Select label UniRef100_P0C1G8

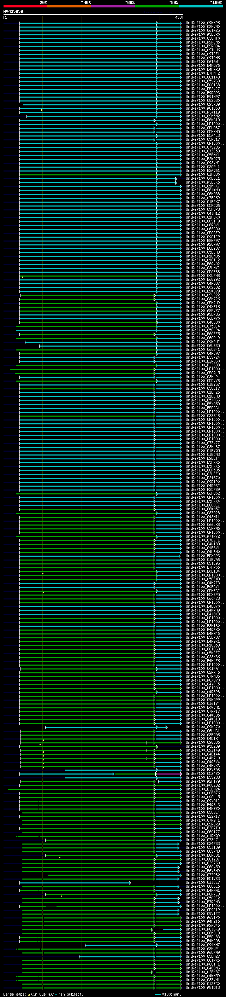pyautogui.click(x=203, y=85)
